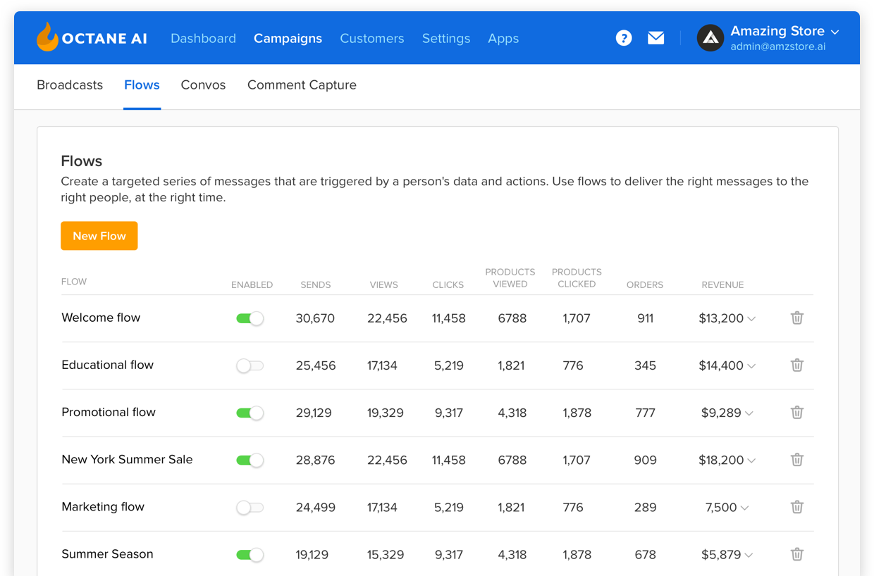This screenshot has height=576, width=874.
Task: Switch to the Broadcasts tab
Action: pyautogui.click(x=70, y=84)
